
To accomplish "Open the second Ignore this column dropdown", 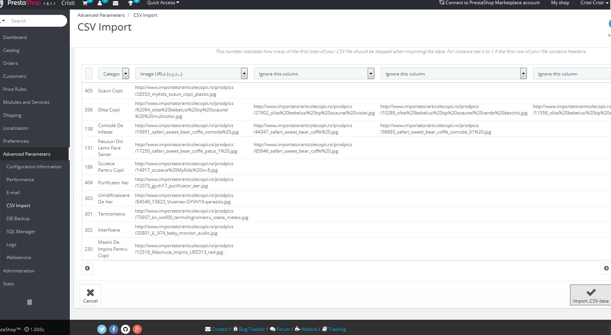I will tap(453, 74).
